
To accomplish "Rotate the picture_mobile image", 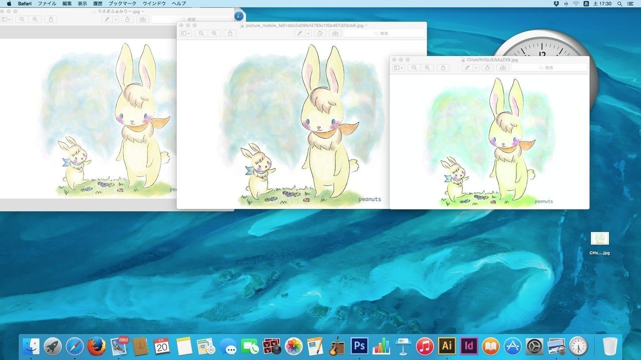I will point(320,33).
